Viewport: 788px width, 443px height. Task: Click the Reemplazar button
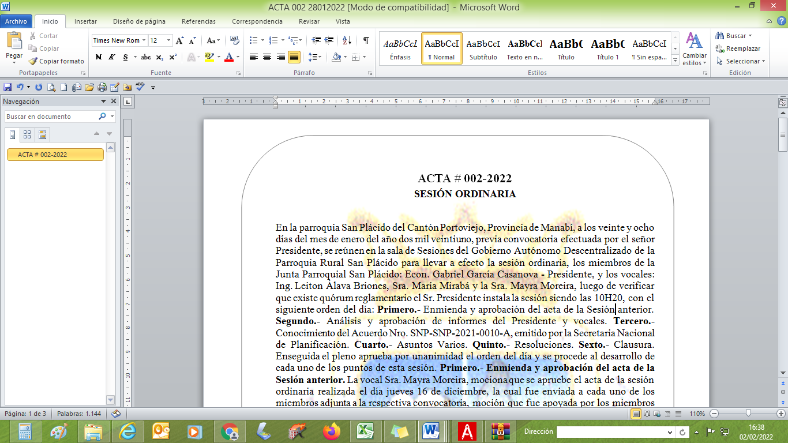tap(738, 48)
